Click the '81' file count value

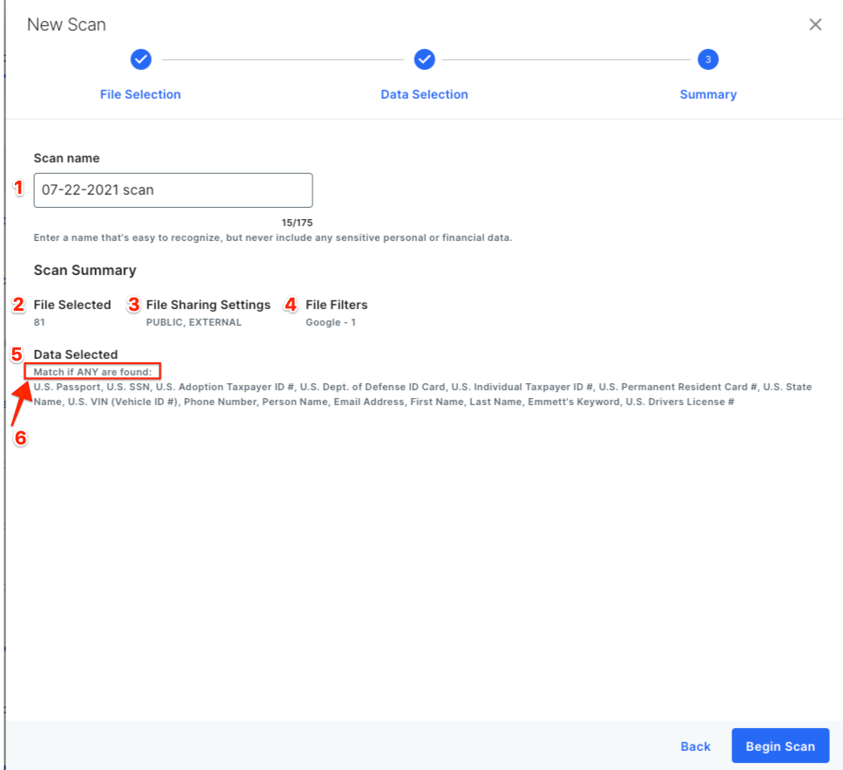pos(39,322)
